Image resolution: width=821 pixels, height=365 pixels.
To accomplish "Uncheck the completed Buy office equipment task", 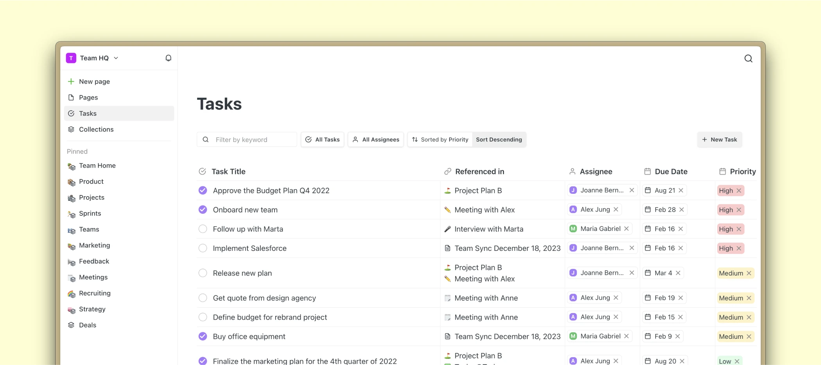I will pyautogui.click(x=203, y=336).
